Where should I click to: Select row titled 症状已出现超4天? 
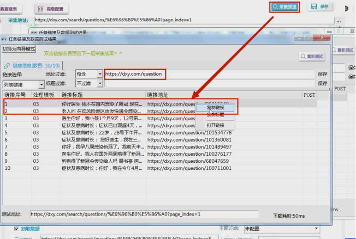[x=160, y=125]
